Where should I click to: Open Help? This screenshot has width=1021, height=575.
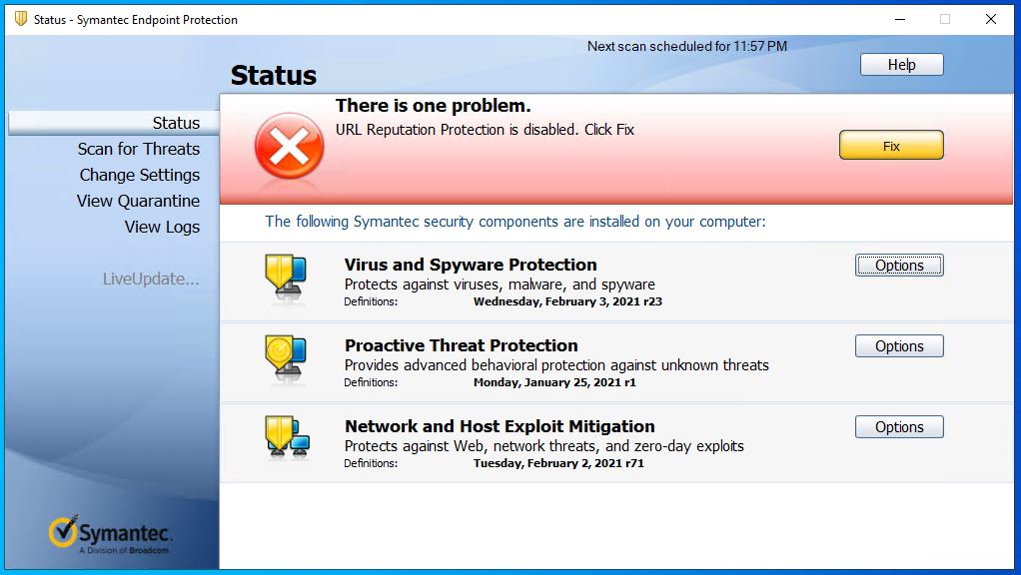tap(900, 64)
